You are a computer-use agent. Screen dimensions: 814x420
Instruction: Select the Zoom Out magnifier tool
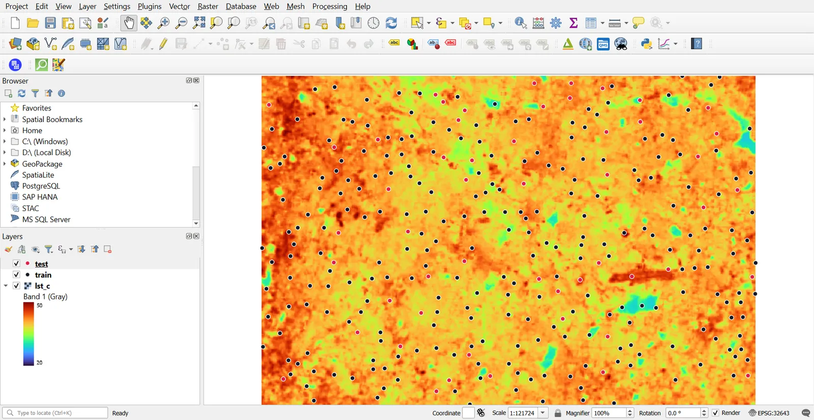coord(181,23)
